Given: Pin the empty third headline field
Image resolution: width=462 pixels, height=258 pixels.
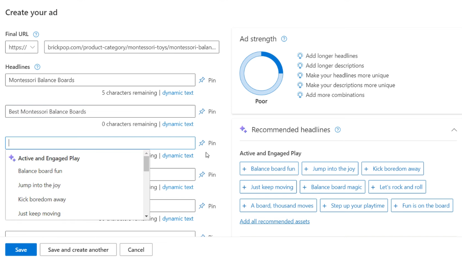Looking at the screenshot, I should 207,143.
